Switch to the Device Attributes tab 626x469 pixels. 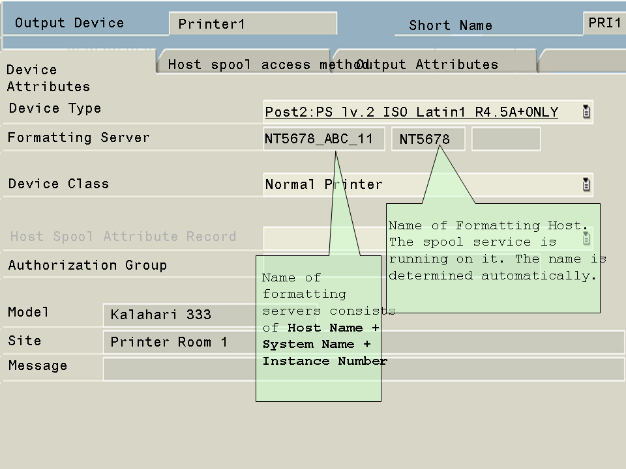tap(48, 78)
